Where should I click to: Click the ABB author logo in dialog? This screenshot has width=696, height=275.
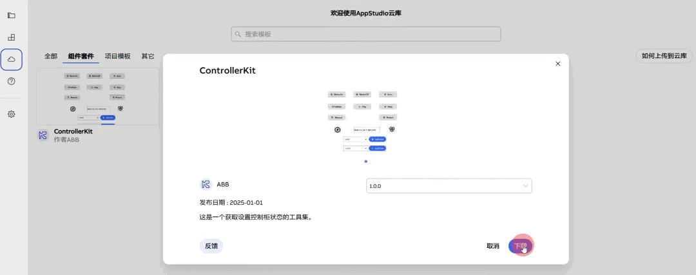point(206,184)
